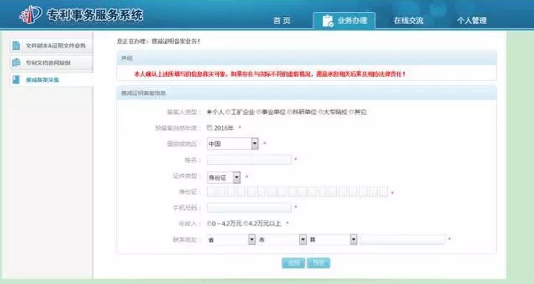Viewport: 534px width, 284px height.
Task: Choose the 大专院校 radio option
Action: [321, 112]
